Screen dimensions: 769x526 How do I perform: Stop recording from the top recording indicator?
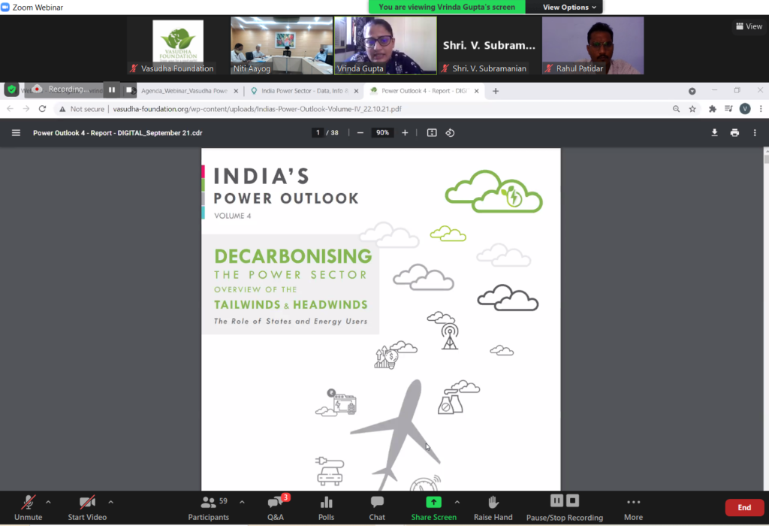(x=129, y=89)
